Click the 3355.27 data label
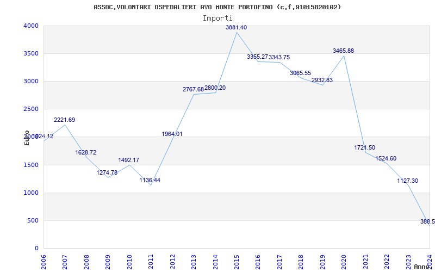435x272 pixels. click(257, 57)
